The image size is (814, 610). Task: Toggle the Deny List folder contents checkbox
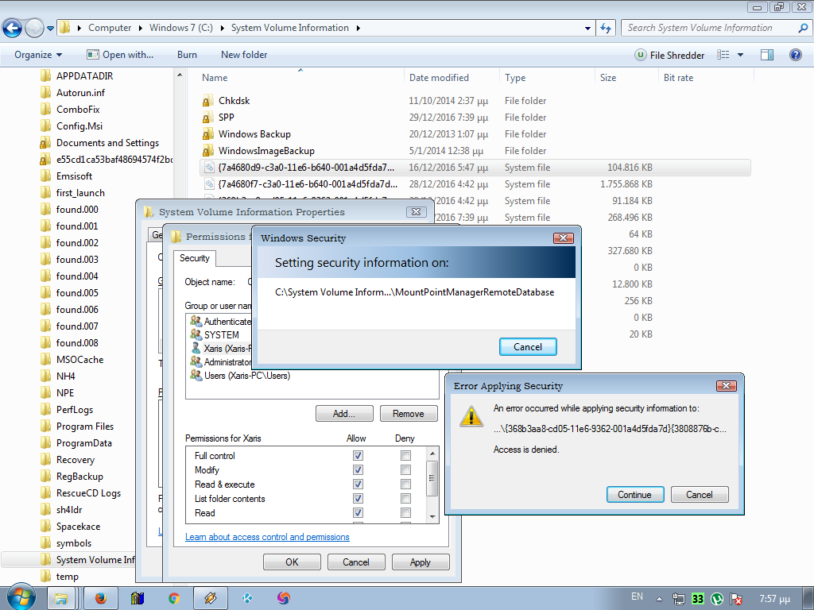tap(405, 499)
